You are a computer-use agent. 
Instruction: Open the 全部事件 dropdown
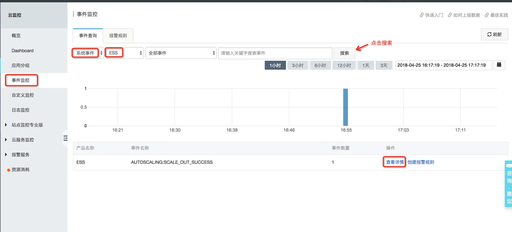tap(181, 53)
